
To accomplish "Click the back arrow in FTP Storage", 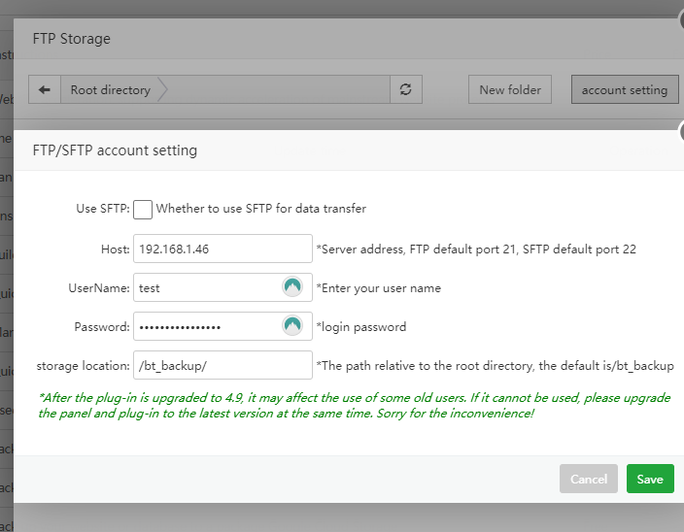I will point(45,90).
